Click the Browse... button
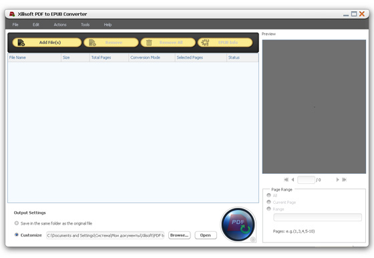This screenshot has width=374, height=258. [x=180, y=235]
